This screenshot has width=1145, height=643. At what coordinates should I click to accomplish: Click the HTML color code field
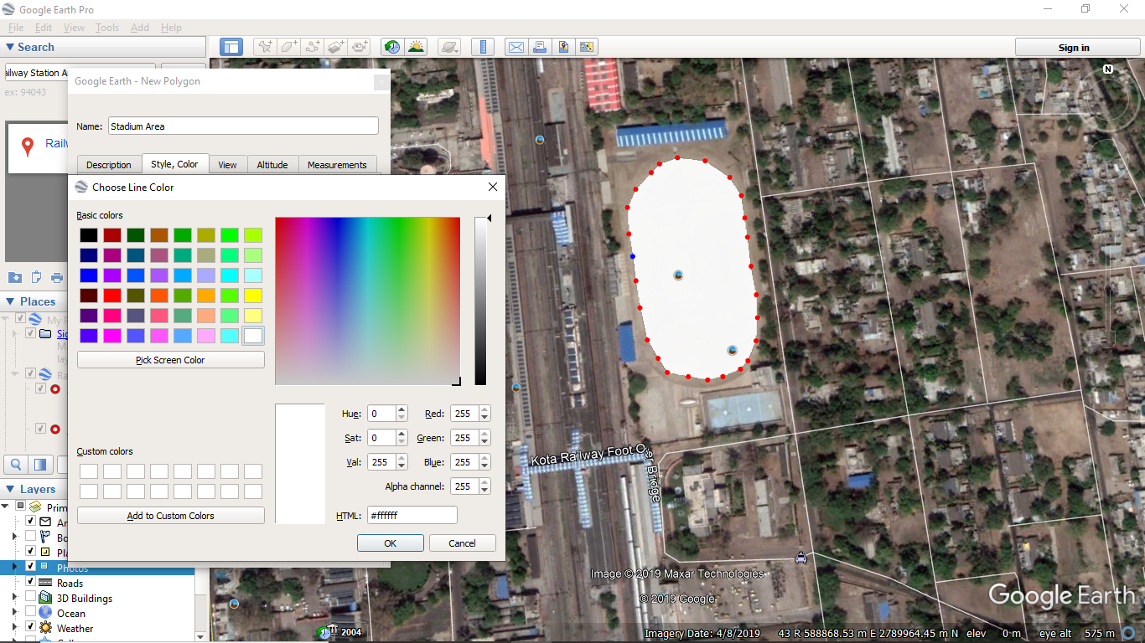pyautogui.click(x=412, y=516)
